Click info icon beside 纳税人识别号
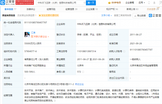Image resolution: width=162 pixels, height=104 pixels. (x=124, y=51)
